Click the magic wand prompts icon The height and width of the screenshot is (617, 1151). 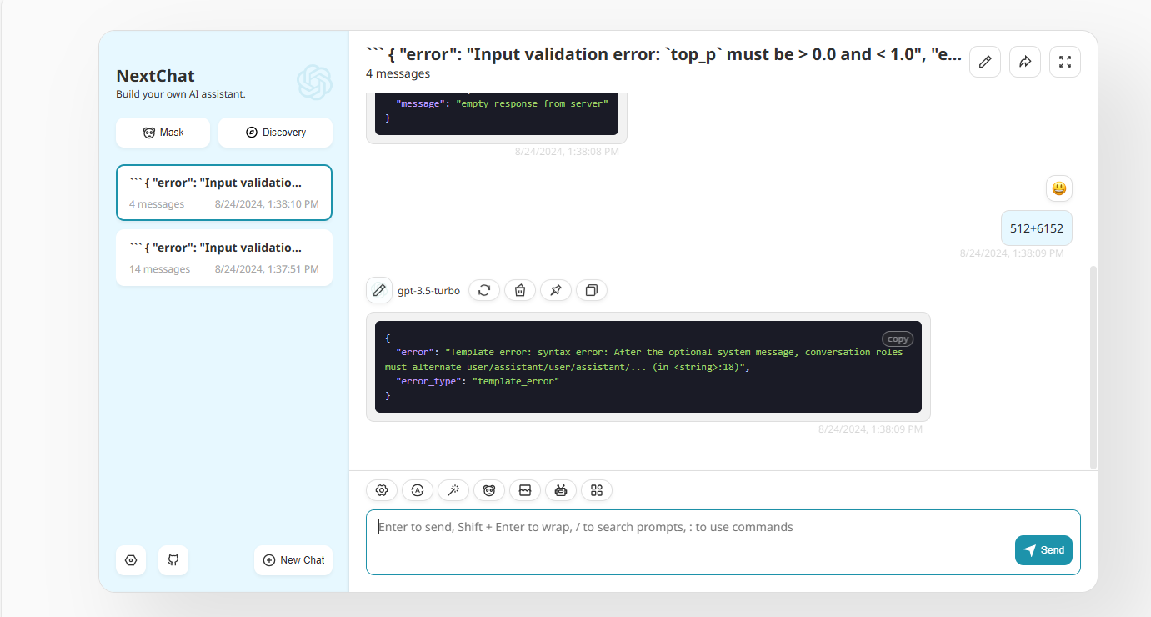(x=453, y=490)
